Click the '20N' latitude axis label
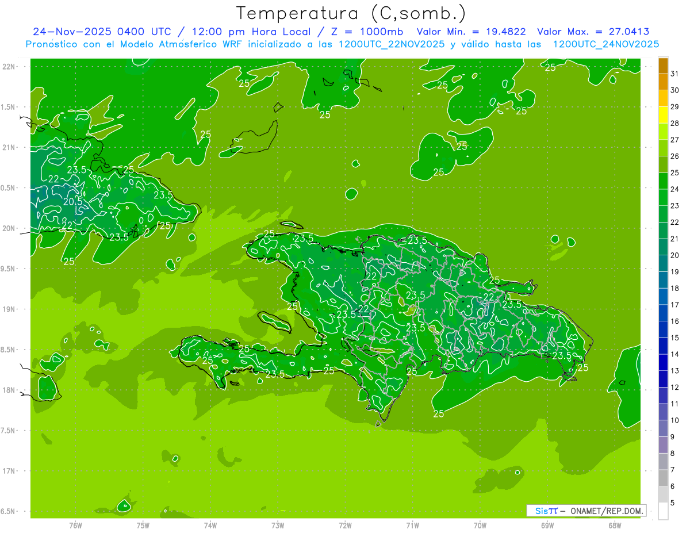The width and height of the screenshot is (690, 533). click(x=8, y=228)
